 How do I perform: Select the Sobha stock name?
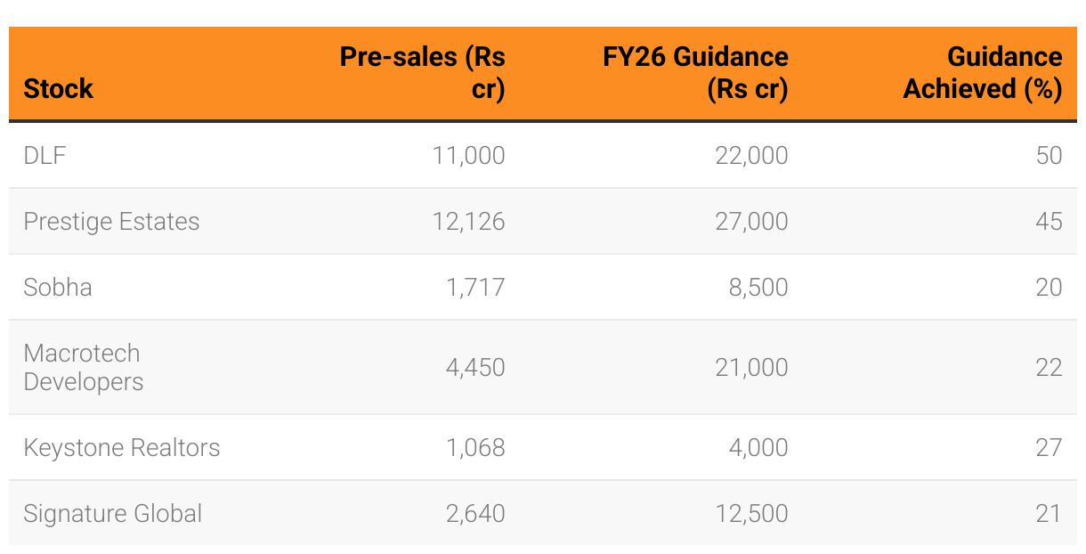[58, 287]
